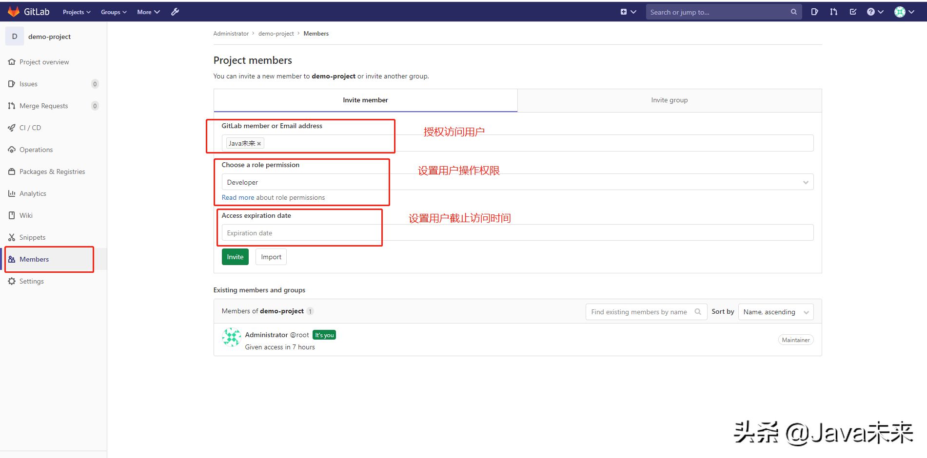The image size is (927, 458).
Task: Switch to the Invite member tab
Action: (365, 100)
